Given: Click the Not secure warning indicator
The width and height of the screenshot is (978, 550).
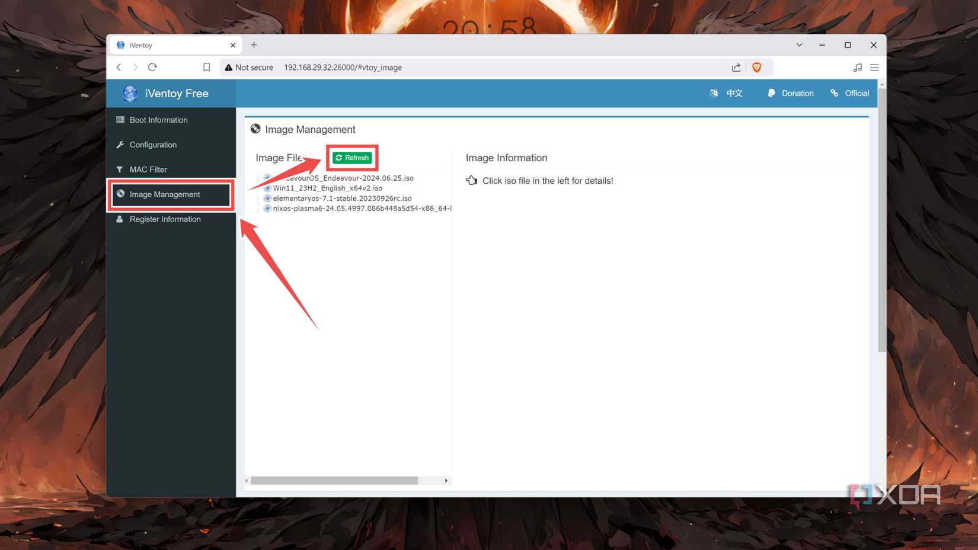Looking at the screenshot, I should tap(249, 68).
